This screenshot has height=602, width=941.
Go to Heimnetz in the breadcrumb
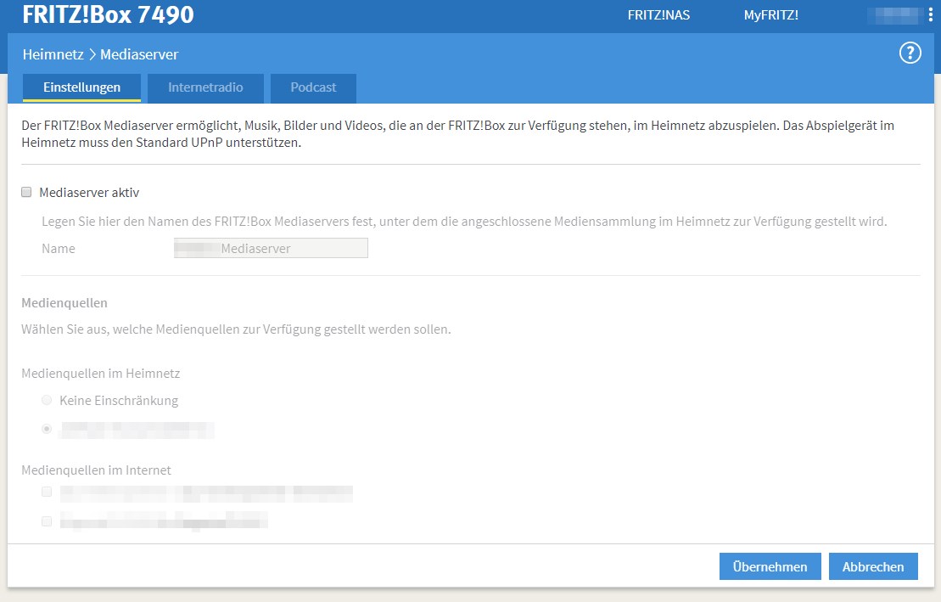click(x=53, y=54)
